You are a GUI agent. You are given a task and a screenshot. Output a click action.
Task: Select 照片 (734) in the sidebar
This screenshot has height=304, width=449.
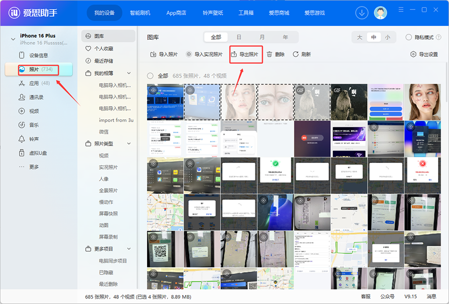tap(38, 69)
